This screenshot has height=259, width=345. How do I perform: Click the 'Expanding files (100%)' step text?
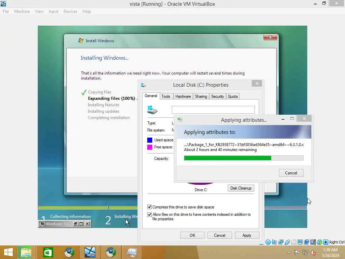(x=112, y=98)
